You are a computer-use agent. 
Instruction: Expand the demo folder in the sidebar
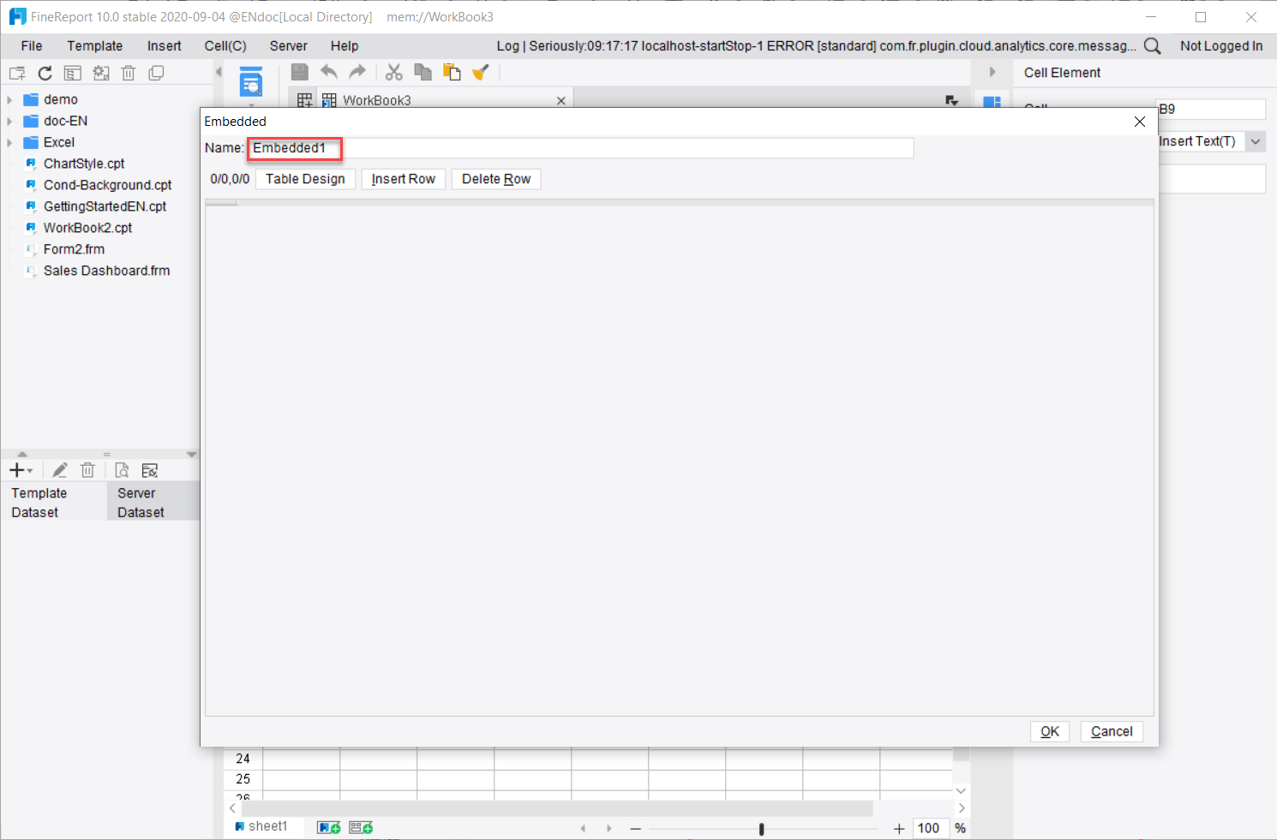coord(9,98)
